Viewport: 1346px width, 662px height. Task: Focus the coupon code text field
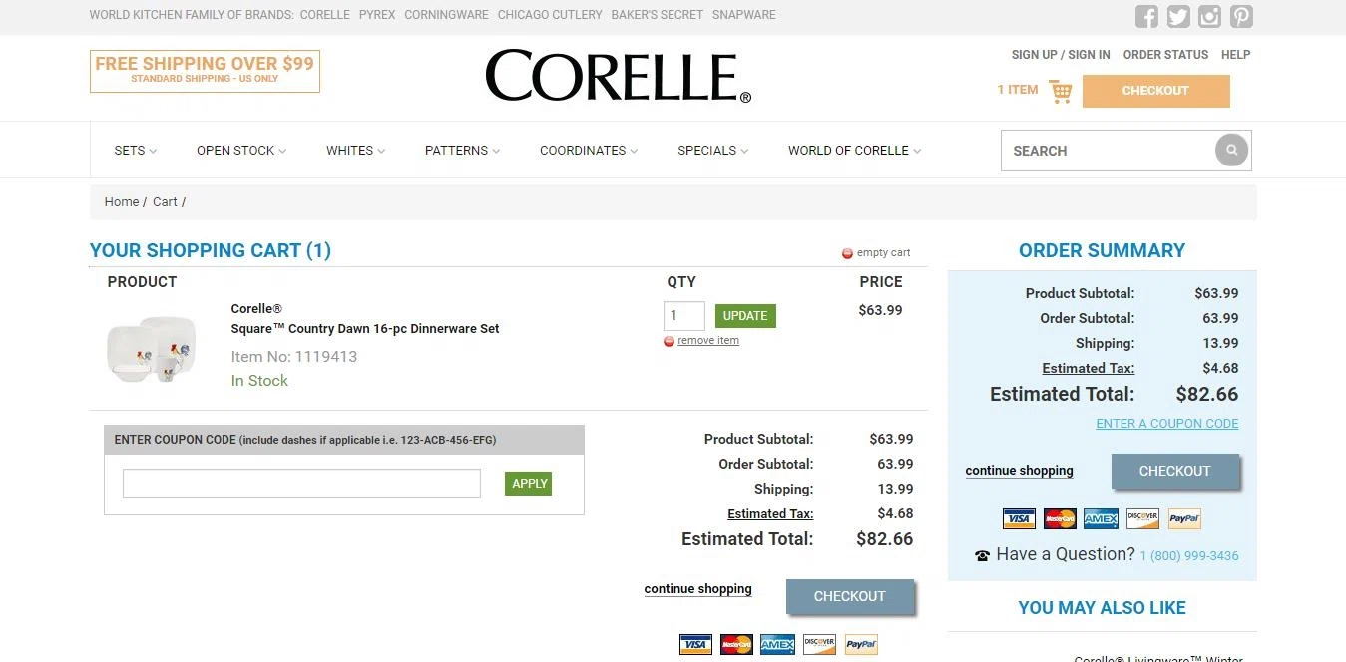point(301,484)
